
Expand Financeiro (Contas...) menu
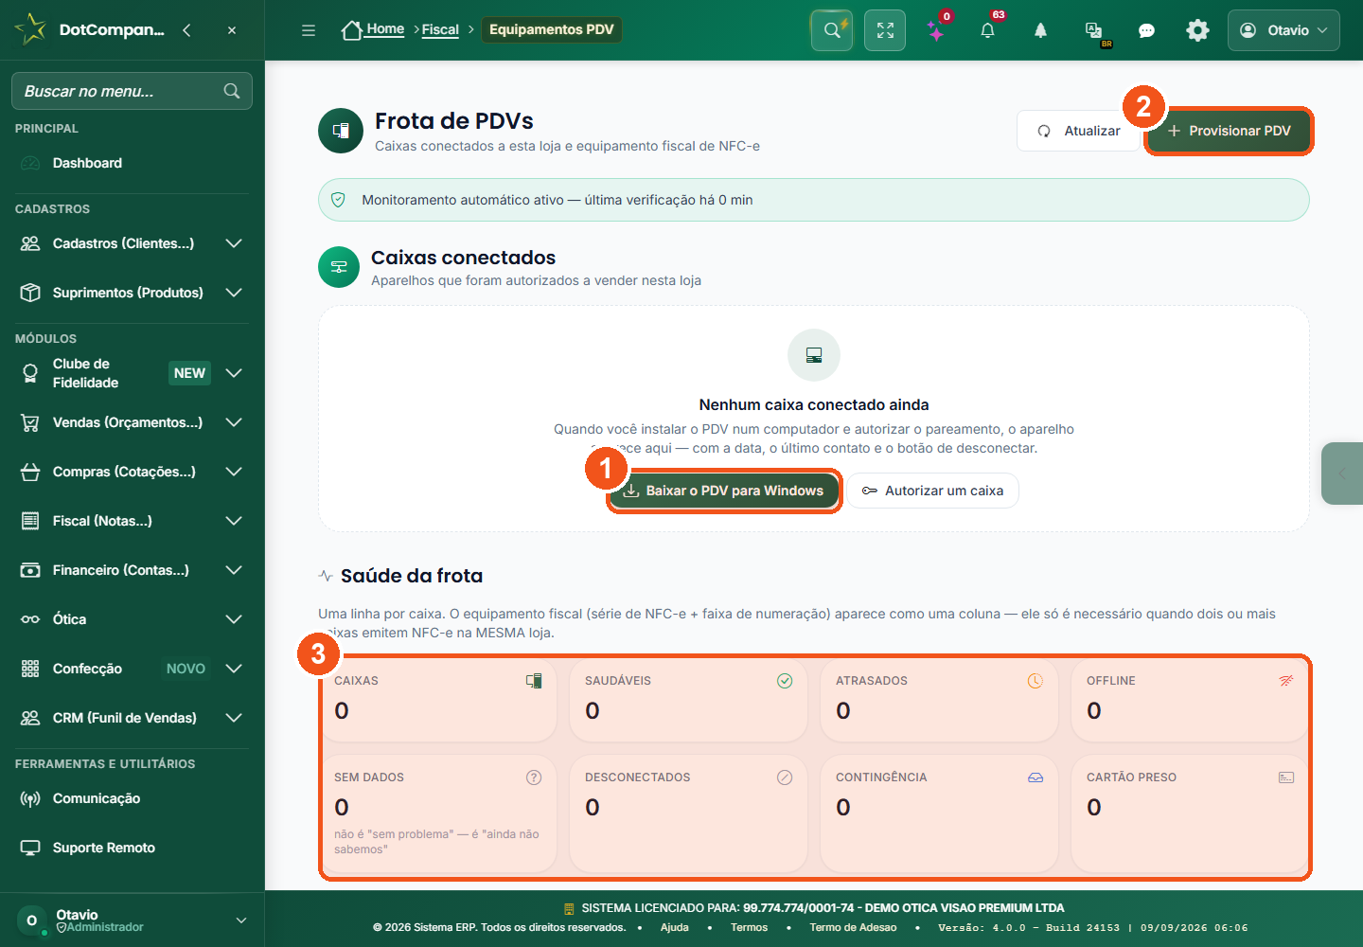[132, 570]
